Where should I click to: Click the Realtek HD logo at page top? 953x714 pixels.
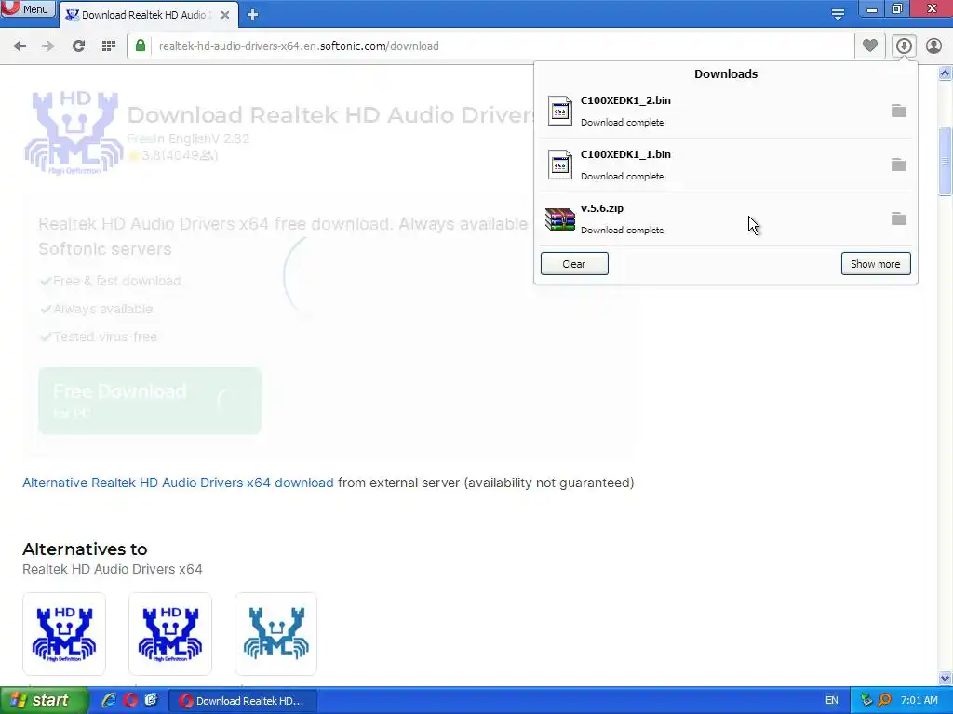point(74,133)
